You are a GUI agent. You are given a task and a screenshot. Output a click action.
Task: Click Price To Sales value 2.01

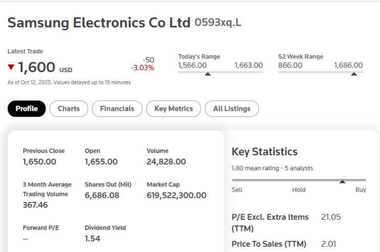329,244
